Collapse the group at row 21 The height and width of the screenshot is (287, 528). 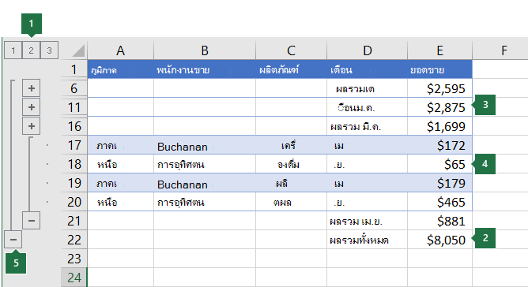tap(32, 221)
